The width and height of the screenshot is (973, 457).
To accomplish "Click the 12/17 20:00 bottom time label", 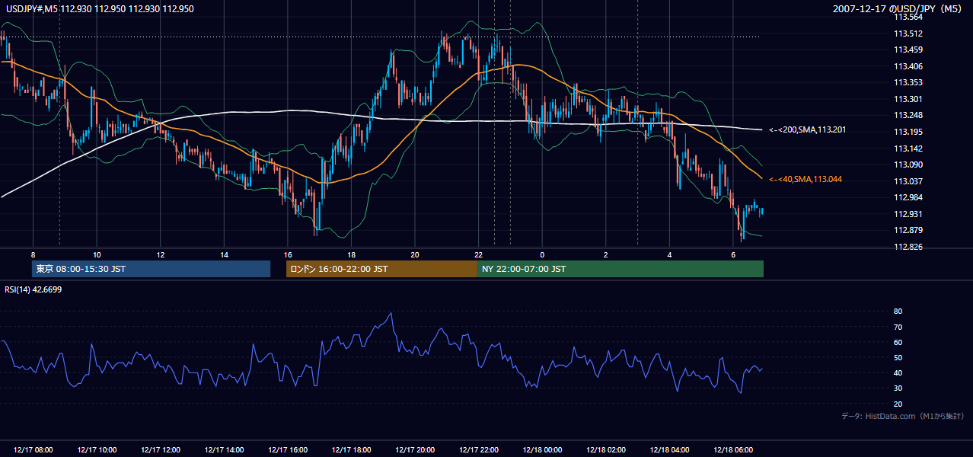I will [x=415, y=450].
